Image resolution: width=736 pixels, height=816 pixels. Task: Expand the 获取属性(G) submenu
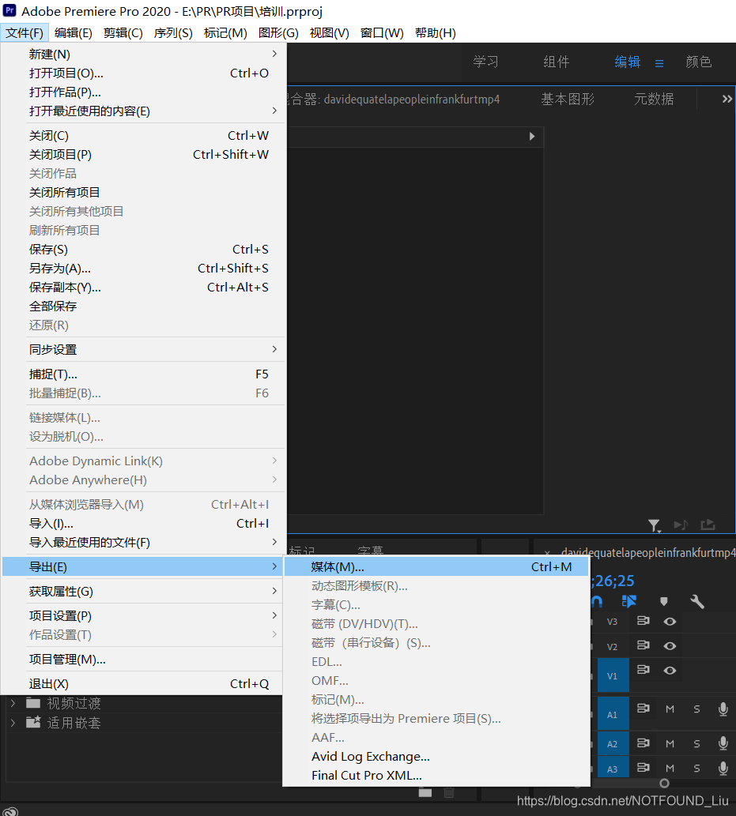click(x=143, y=591)
